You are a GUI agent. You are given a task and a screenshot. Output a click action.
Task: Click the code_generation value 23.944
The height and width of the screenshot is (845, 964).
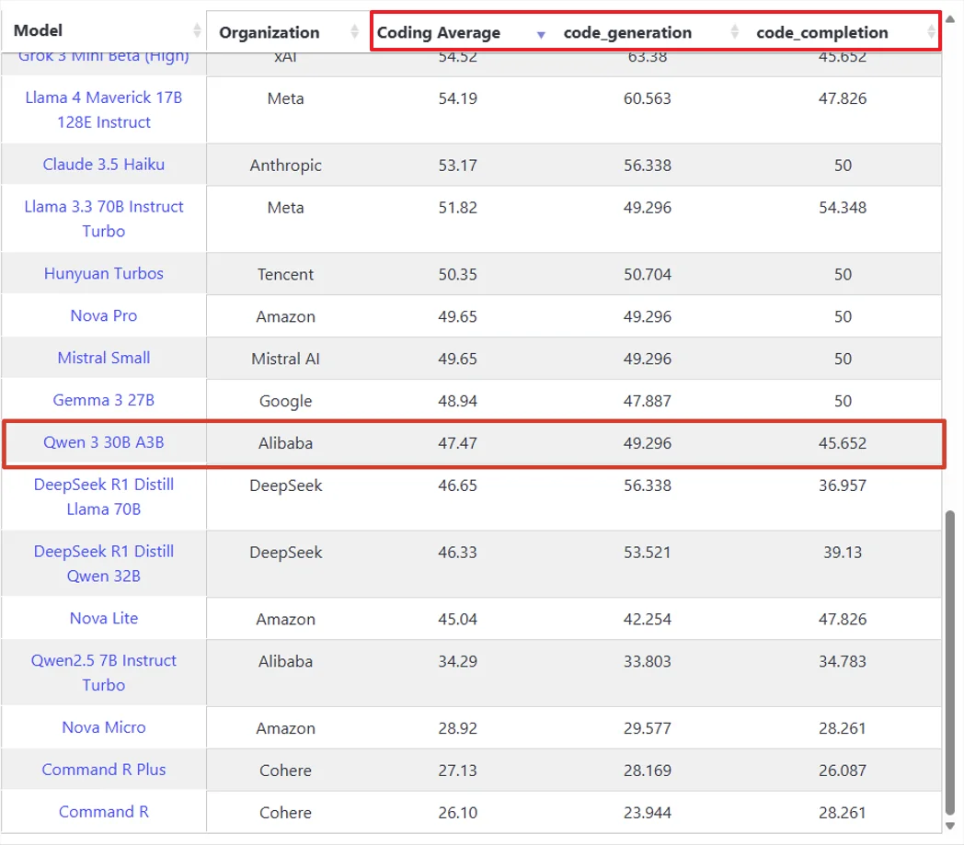pos(648,813)
